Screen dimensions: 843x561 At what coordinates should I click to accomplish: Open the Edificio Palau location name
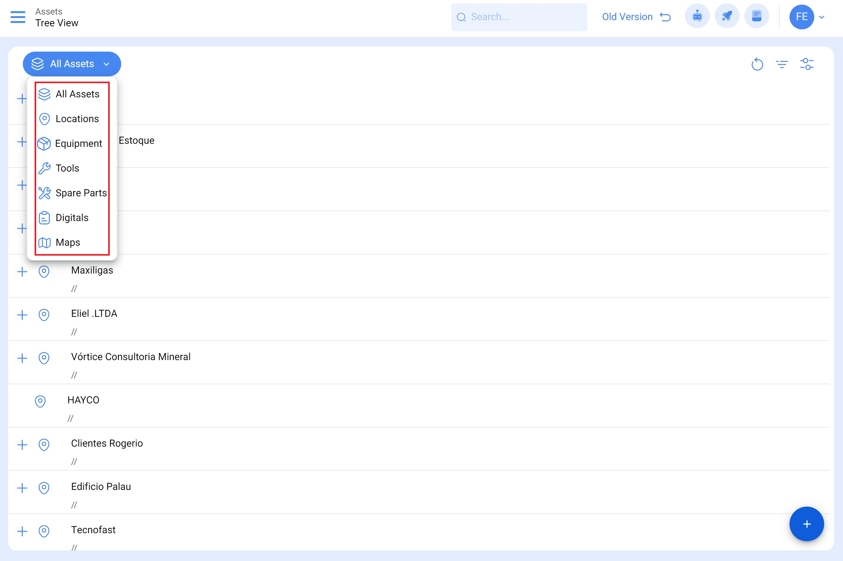[101, 487]
